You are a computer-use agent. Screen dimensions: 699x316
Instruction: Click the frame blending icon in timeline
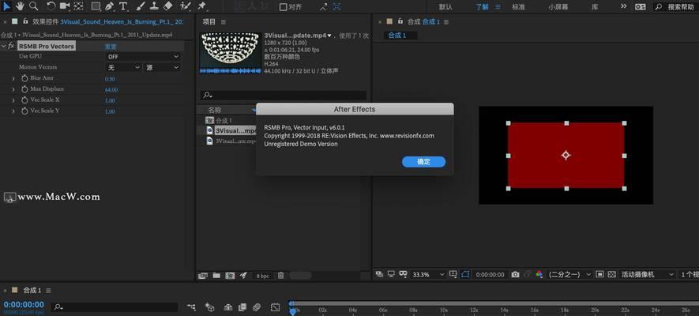242,307
